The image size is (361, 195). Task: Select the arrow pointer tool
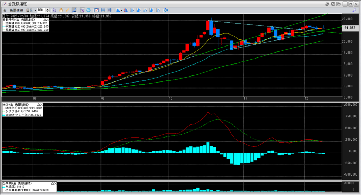(x=54, y=10)
